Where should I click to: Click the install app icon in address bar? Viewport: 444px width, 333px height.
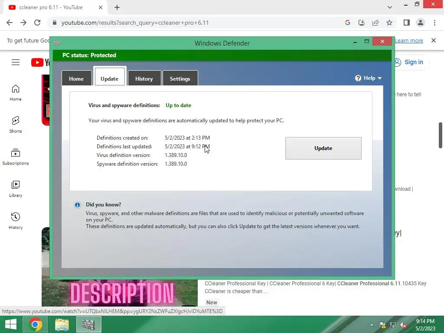pos(362,23)
